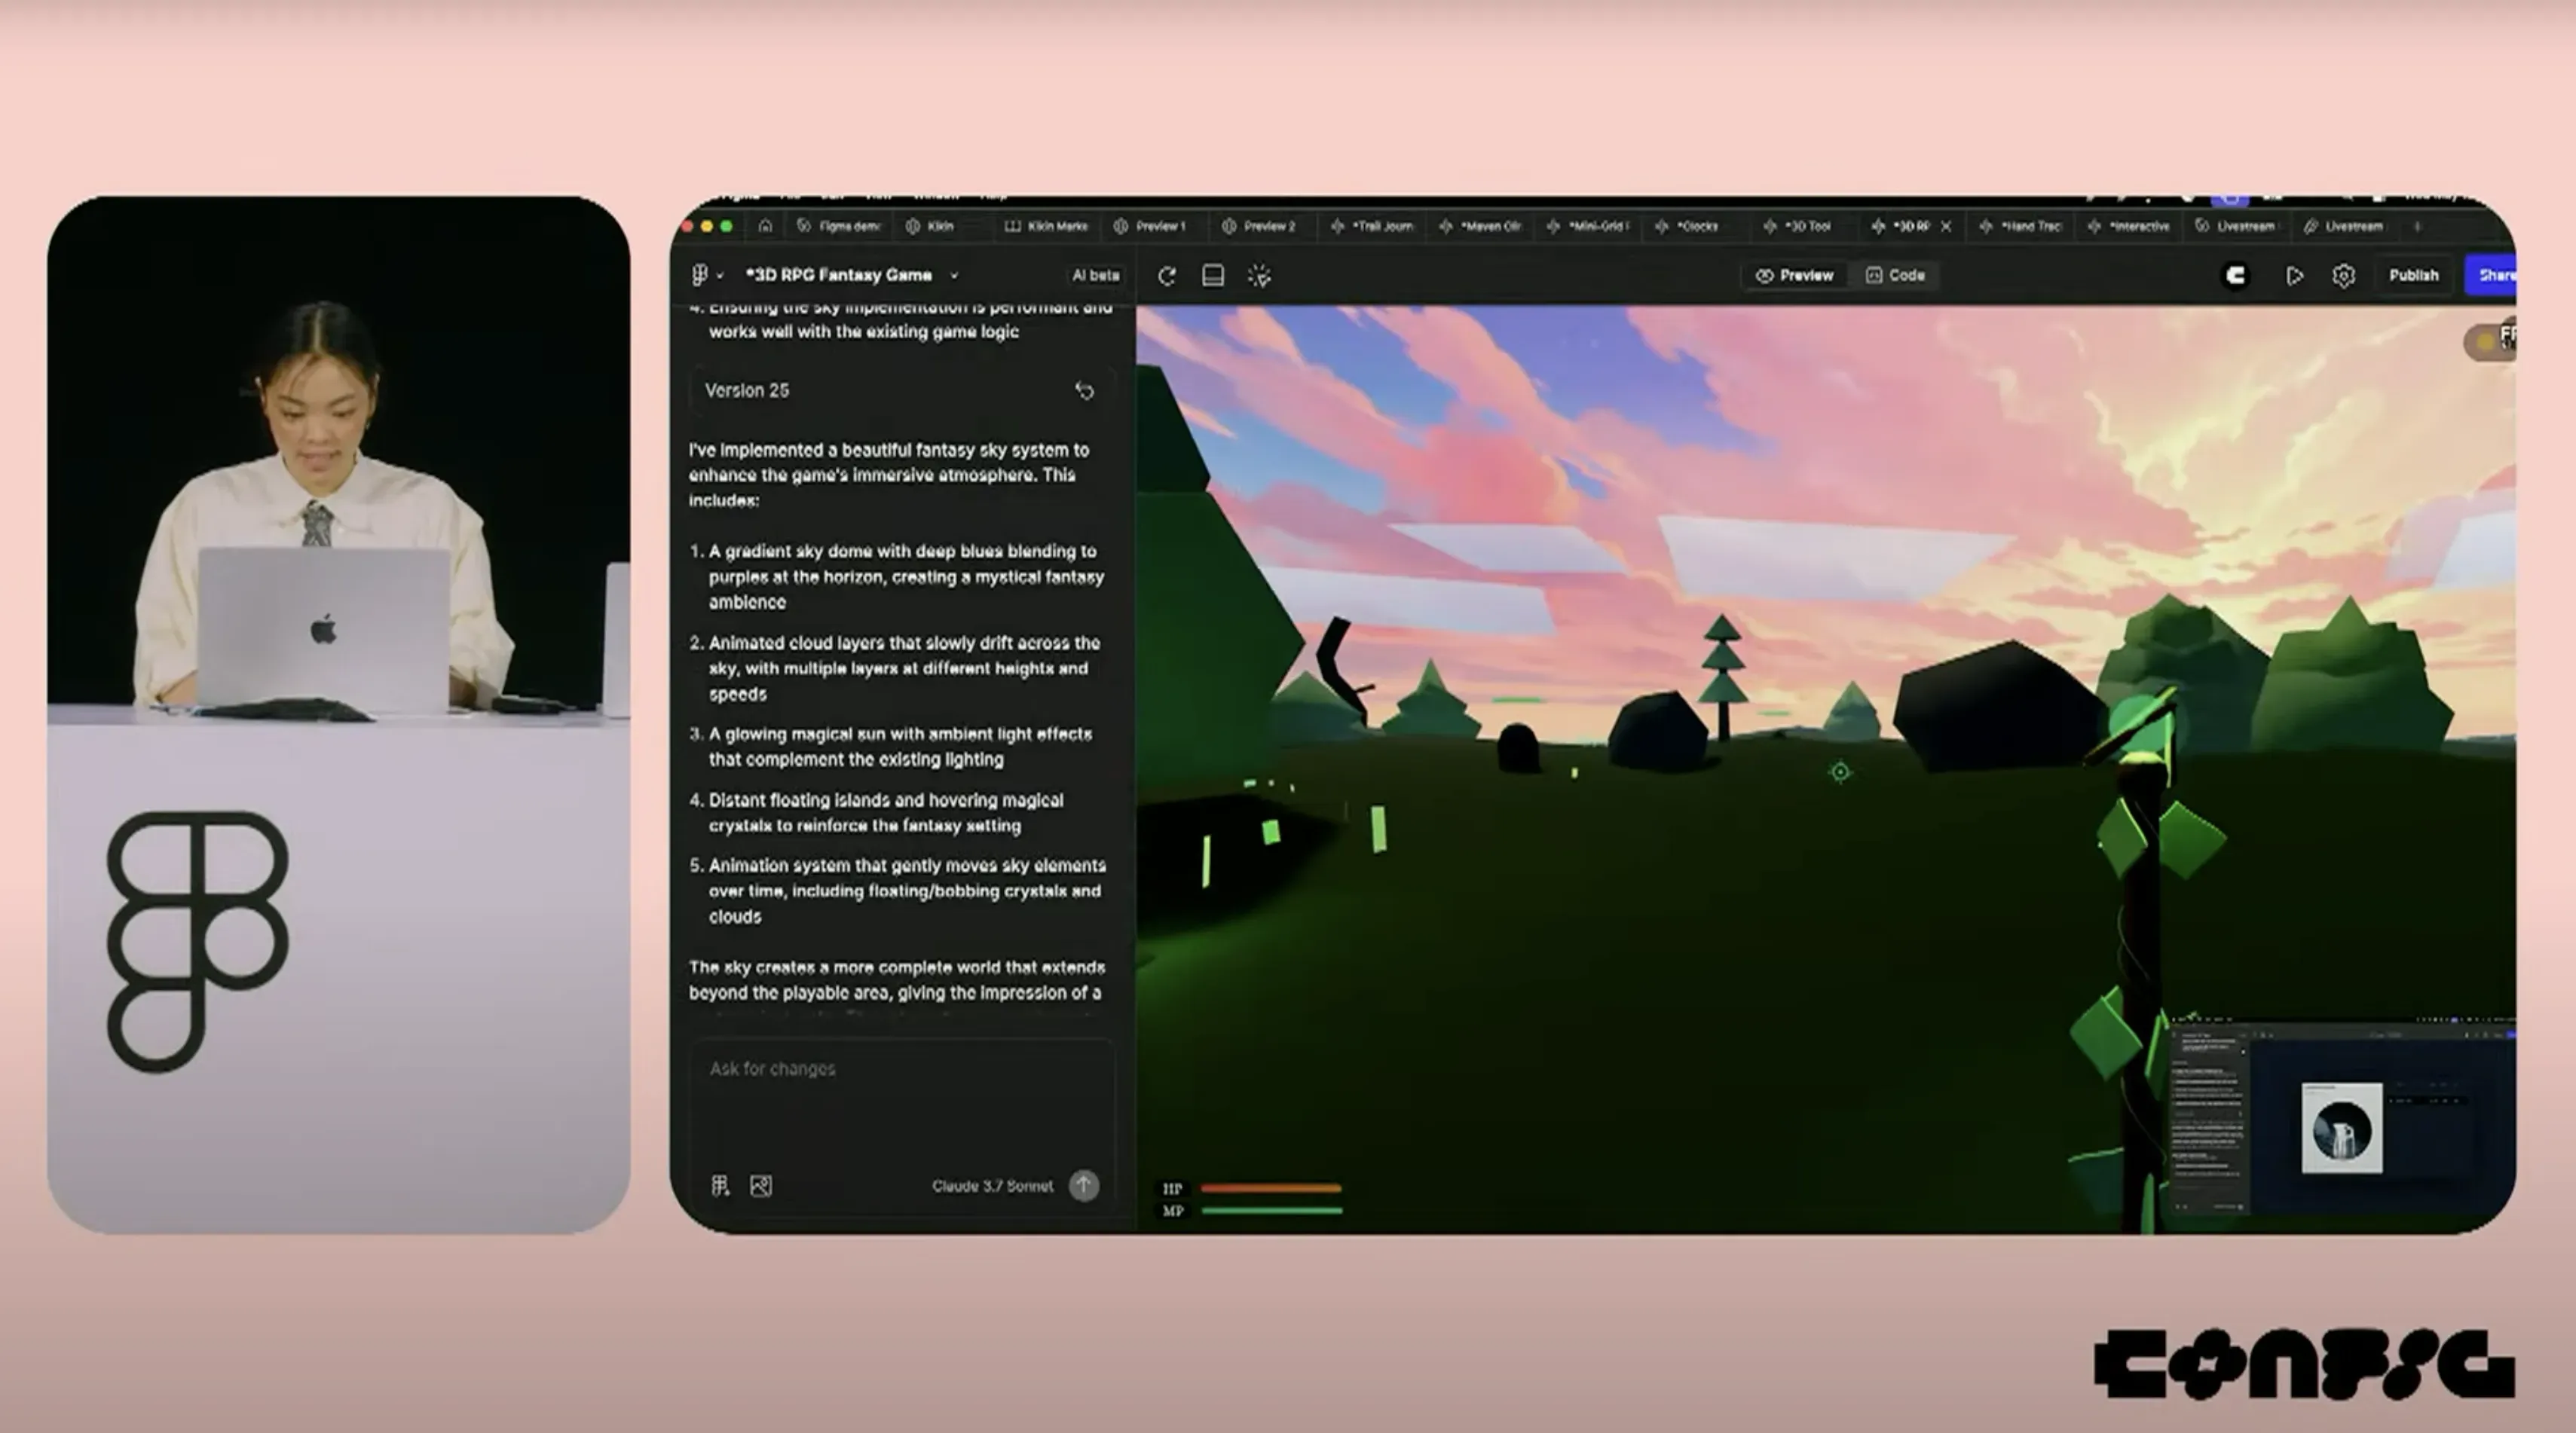Viewport: 2576px width, 1433px height.
Task: Send the prompt with the arrow button
Action: coord(1084,1186)
